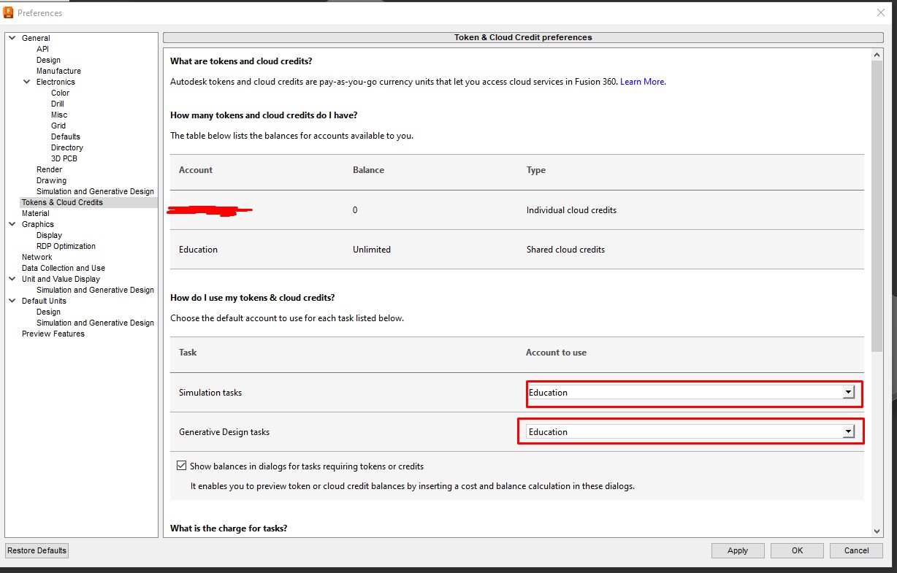Select Design under General
Screen dimensions: 897x573
pyautogui.click(x=48, y=60)
